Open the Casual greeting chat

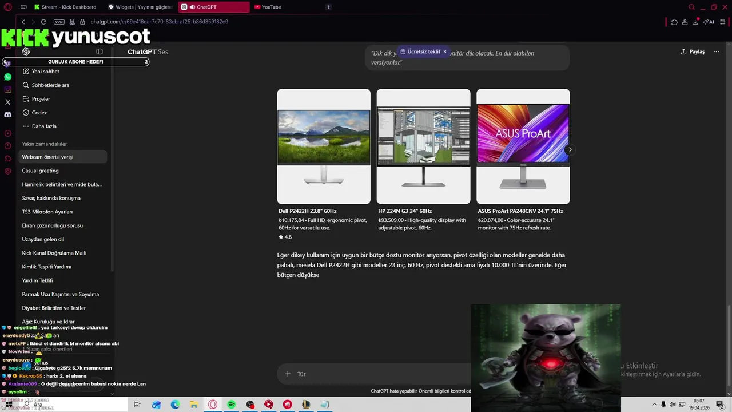coord(63,171)
